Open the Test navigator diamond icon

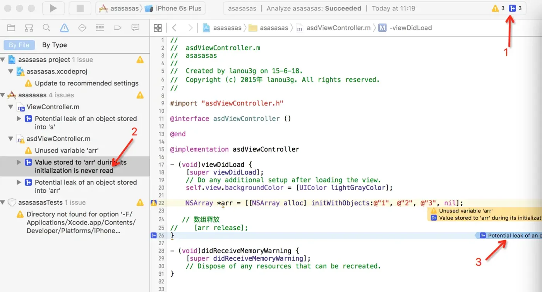coord(82,28)
